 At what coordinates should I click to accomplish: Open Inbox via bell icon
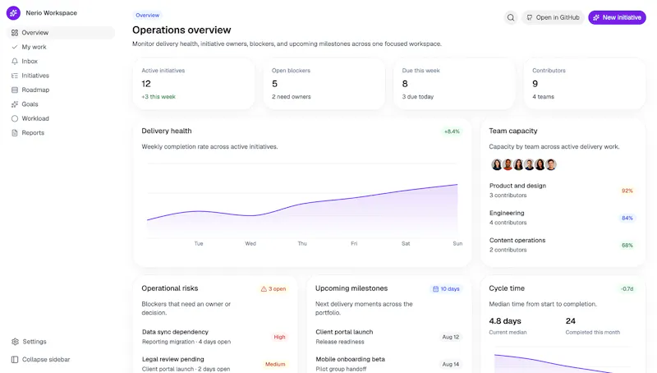(x=15, y=61)
